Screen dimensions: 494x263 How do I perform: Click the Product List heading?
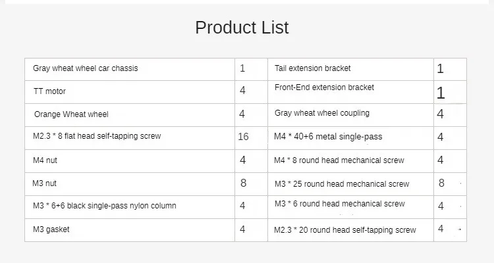click(x=242, y=28)
